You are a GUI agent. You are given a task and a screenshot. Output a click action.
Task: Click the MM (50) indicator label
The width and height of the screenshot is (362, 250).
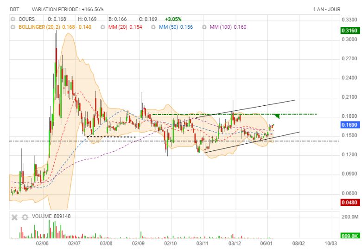point(169,27)
